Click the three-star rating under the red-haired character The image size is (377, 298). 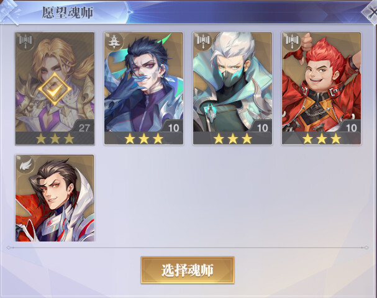point(322,138)
